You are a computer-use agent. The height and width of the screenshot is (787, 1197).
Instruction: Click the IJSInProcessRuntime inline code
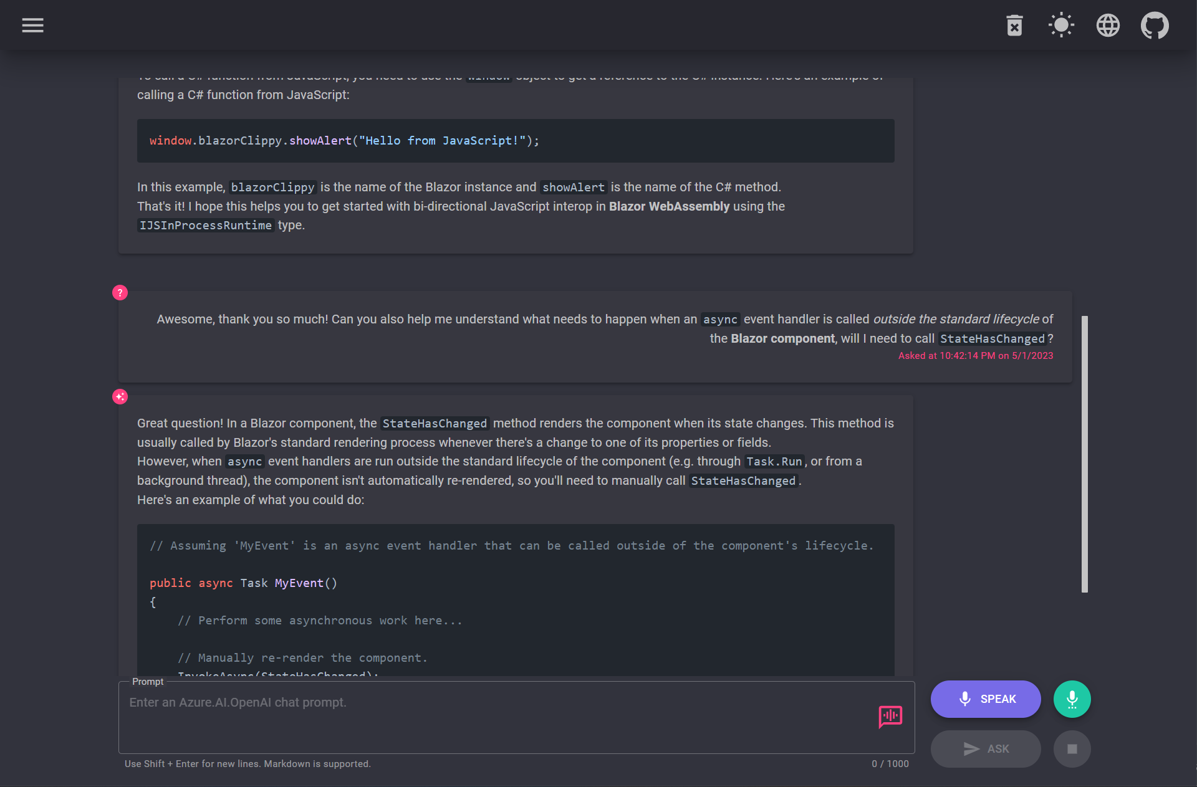pyautogui.click(x=206, y=226)
